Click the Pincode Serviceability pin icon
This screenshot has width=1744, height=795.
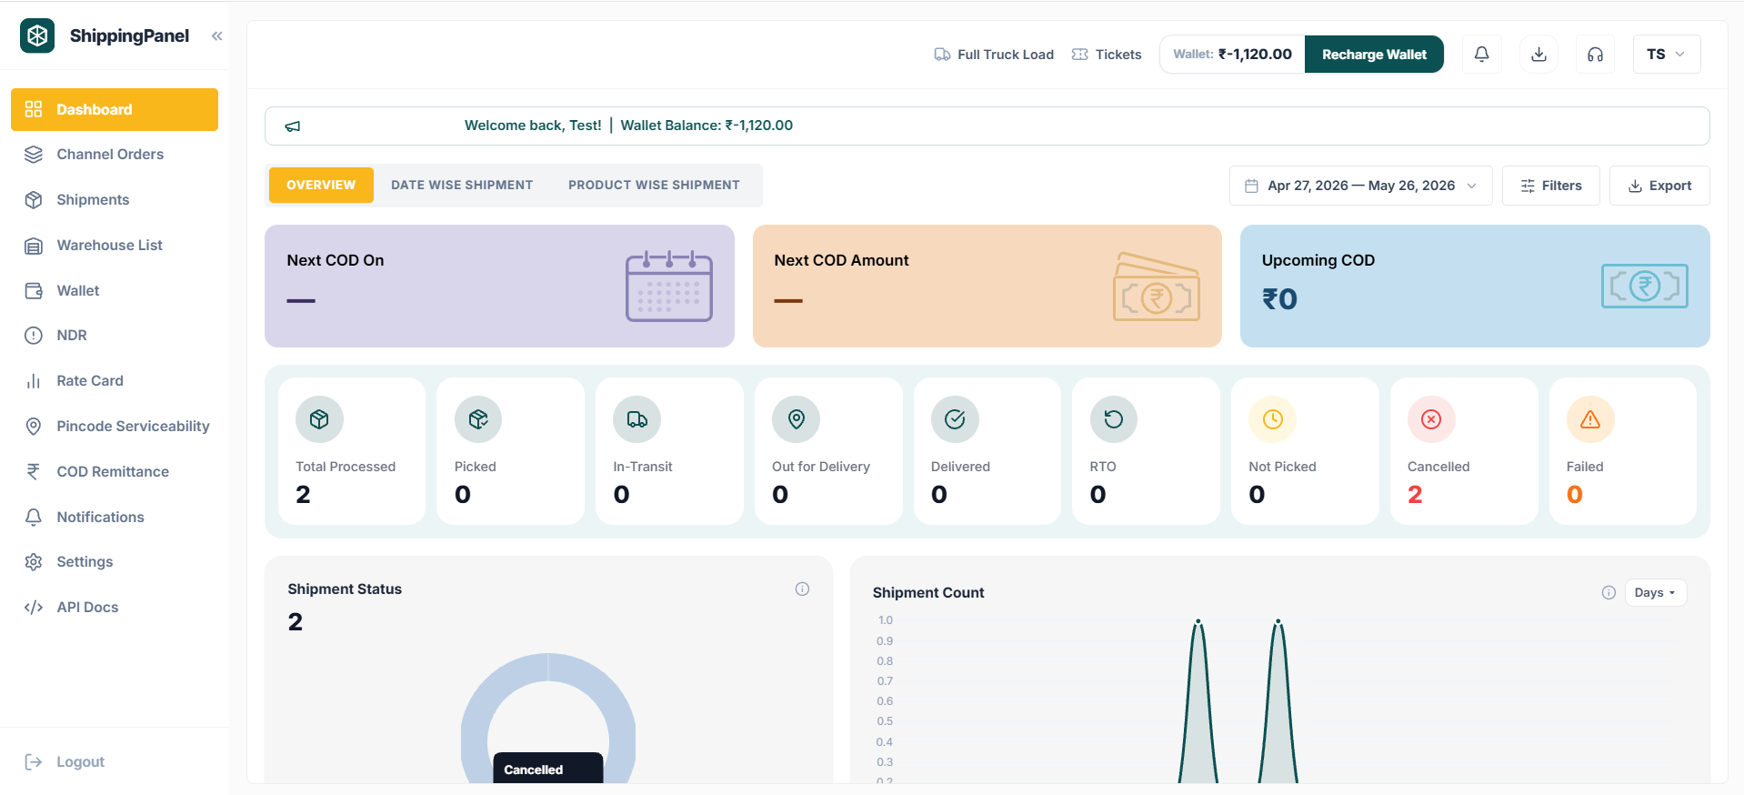tap(34, 427)
